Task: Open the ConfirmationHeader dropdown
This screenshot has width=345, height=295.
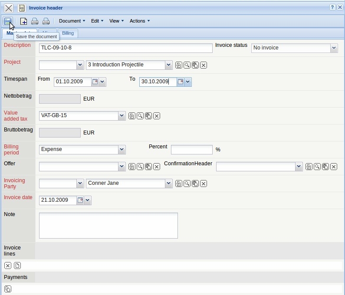Action: [299, 167]
